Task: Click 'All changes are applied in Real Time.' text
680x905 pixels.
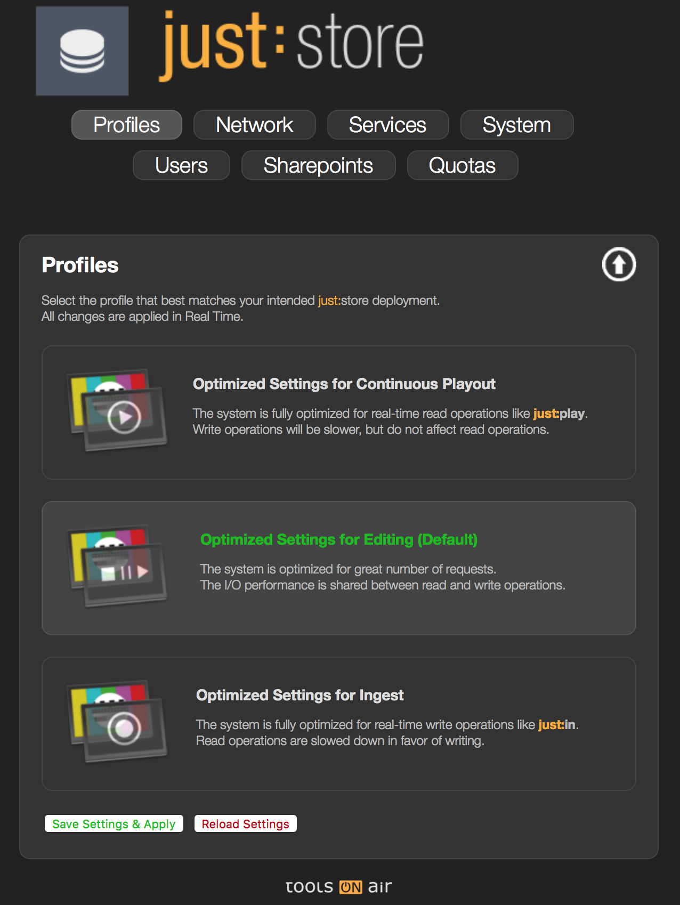Action: [x=142, y=317]
